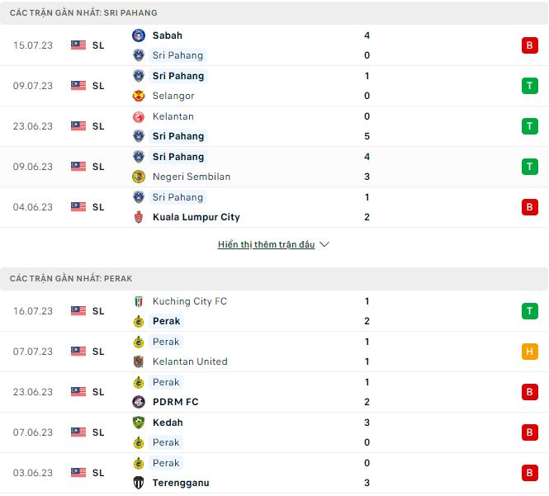Open 'Hiển thị thêm trận đấu' link
Viewport: 549px width, 496px height.
pos(266,245)
